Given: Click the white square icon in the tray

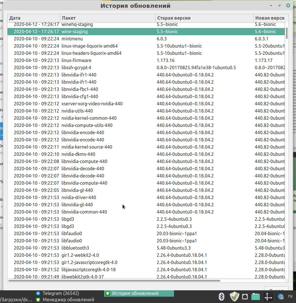Looking at the screenshot, I should (x=245, y=296).
